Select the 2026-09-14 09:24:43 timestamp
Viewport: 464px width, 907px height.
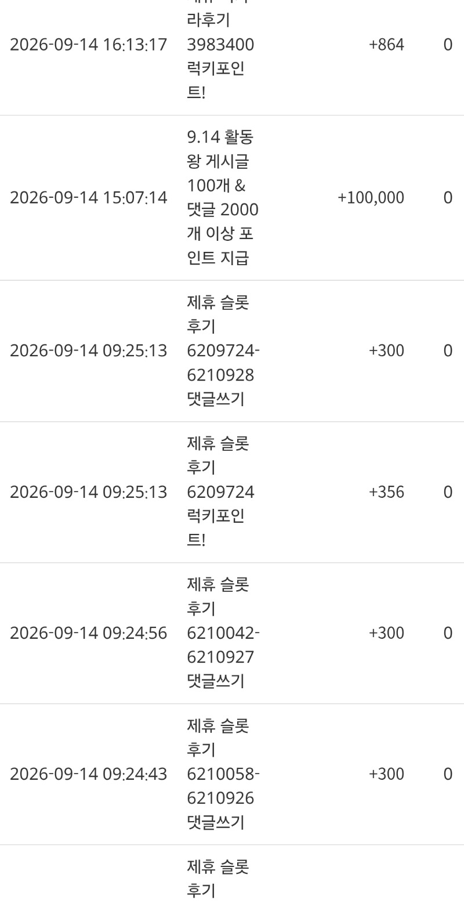point(88,774)
